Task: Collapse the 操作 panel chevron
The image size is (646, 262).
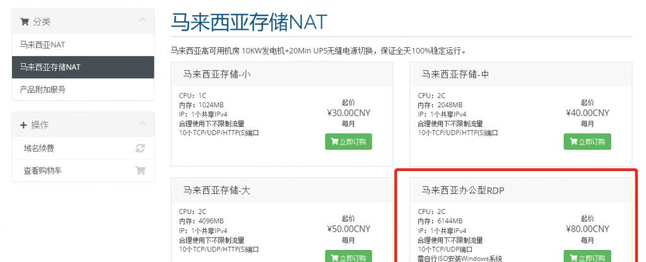Action: (x=143, y=123)
